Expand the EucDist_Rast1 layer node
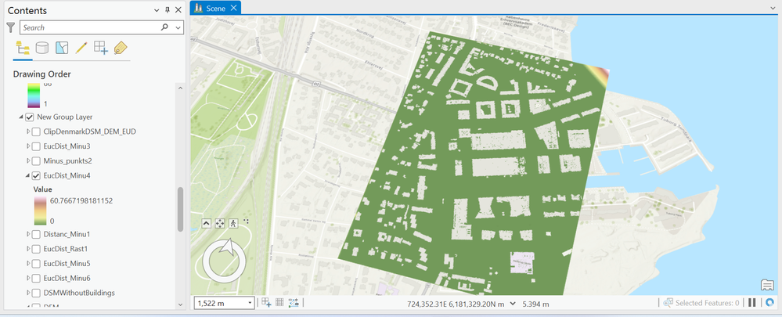 pyautogui.click(x=27, y=249)
